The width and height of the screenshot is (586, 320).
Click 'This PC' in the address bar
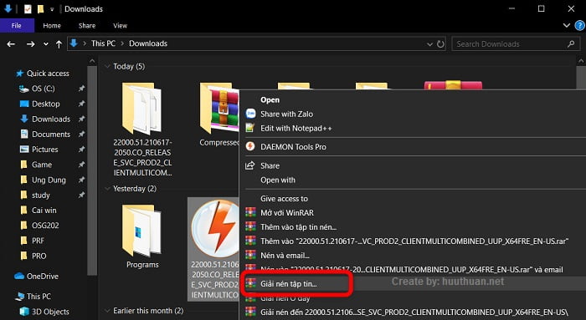click(103, 43)
